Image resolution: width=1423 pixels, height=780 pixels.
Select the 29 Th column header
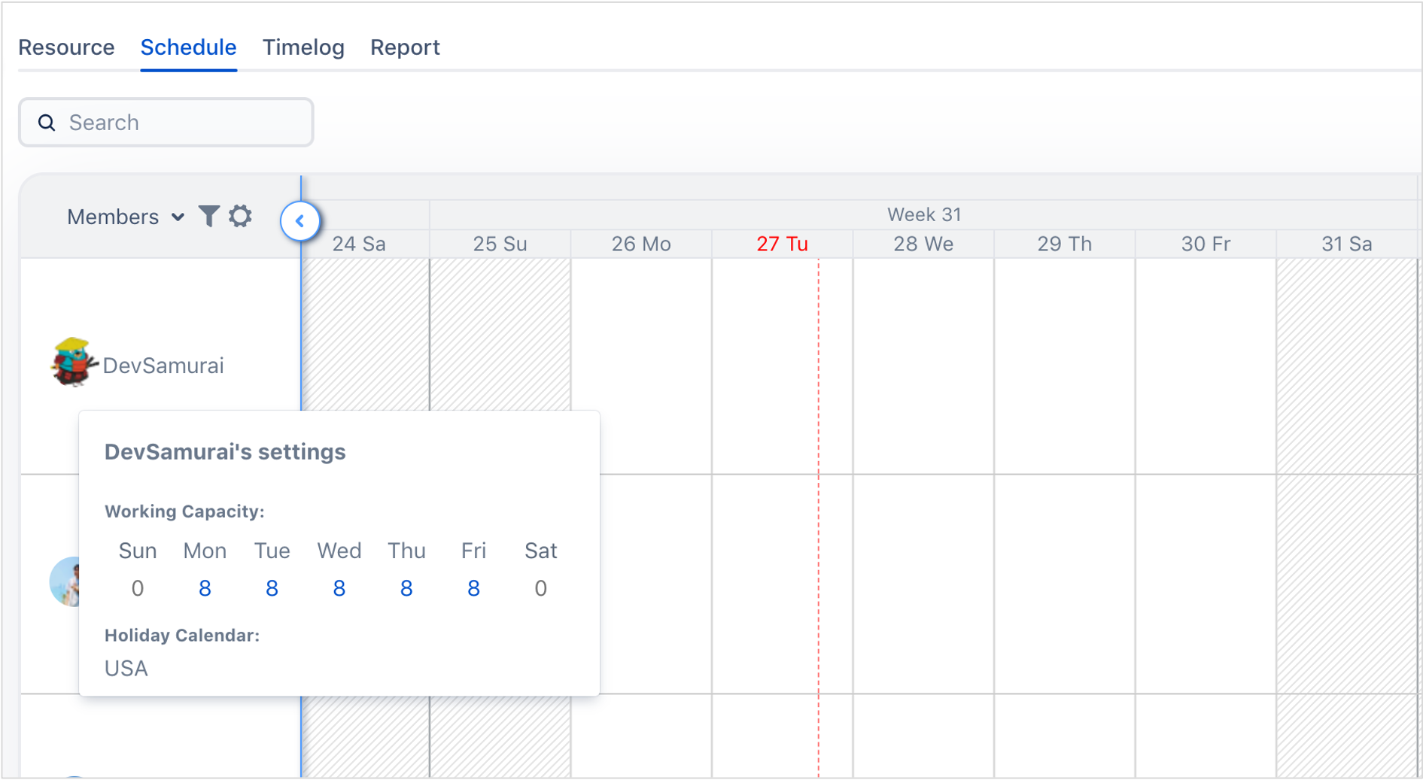[x=1064, y=244]
